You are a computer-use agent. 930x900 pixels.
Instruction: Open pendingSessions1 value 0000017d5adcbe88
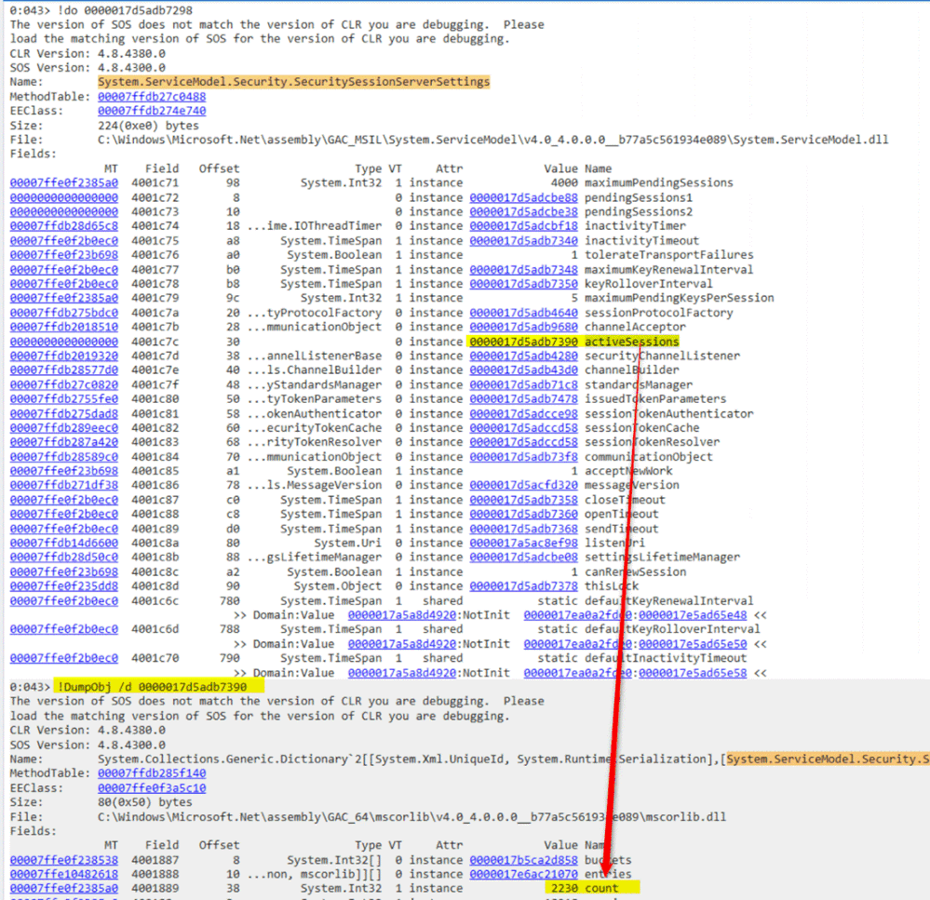tap(523, 197)
